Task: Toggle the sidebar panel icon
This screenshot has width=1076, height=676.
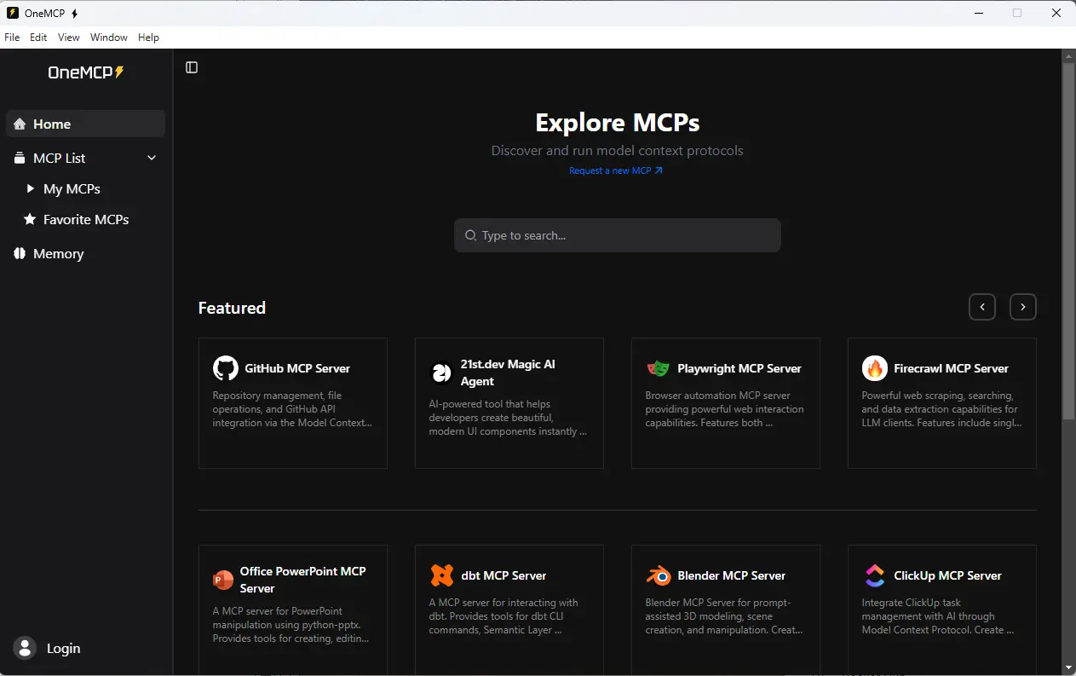Action: pos(192,67)
